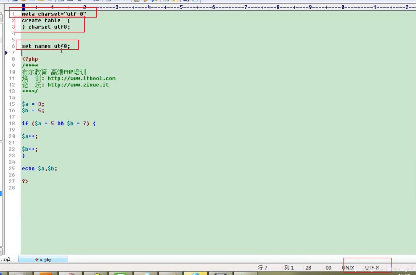Click the '$b = 5;' statement
Viewport: 416px width, 275px height.
[33, 111]
